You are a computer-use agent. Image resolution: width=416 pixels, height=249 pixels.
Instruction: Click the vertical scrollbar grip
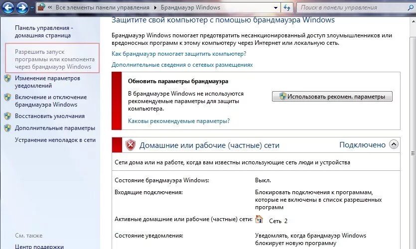point(413,153)
